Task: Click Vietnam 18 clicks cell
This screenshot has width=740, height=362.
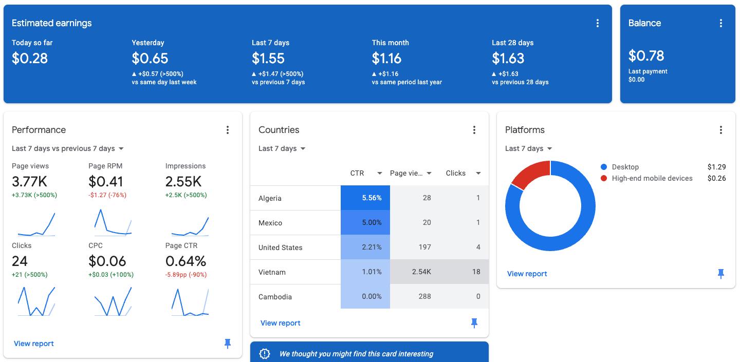Action: point(464,272)
